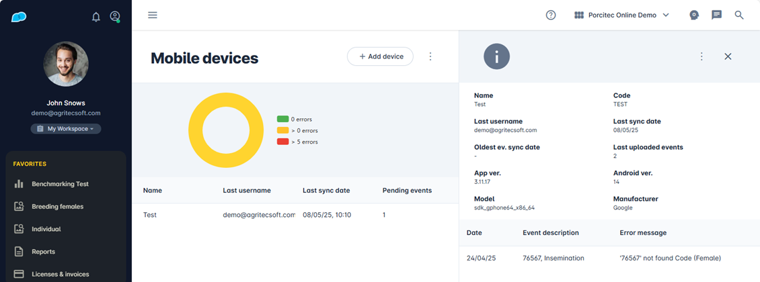
Task: Open Benchmarking Test in favorites
Action: [x=60, y=184]
